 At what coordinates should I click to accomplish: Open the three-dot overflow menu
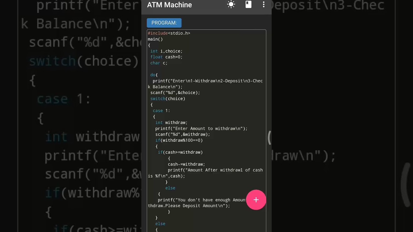264,5
